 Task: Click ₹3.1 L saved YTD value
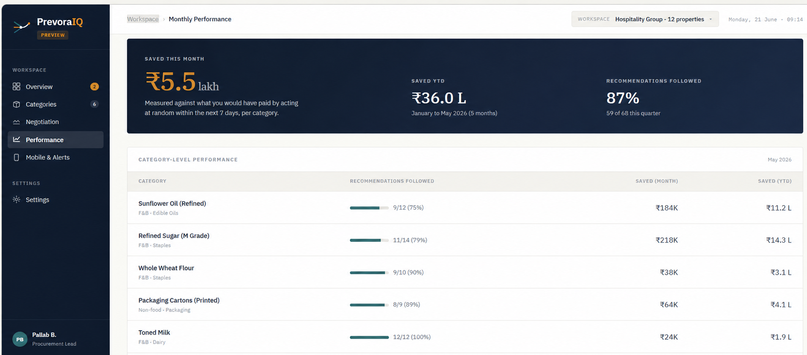coord(781,272)
